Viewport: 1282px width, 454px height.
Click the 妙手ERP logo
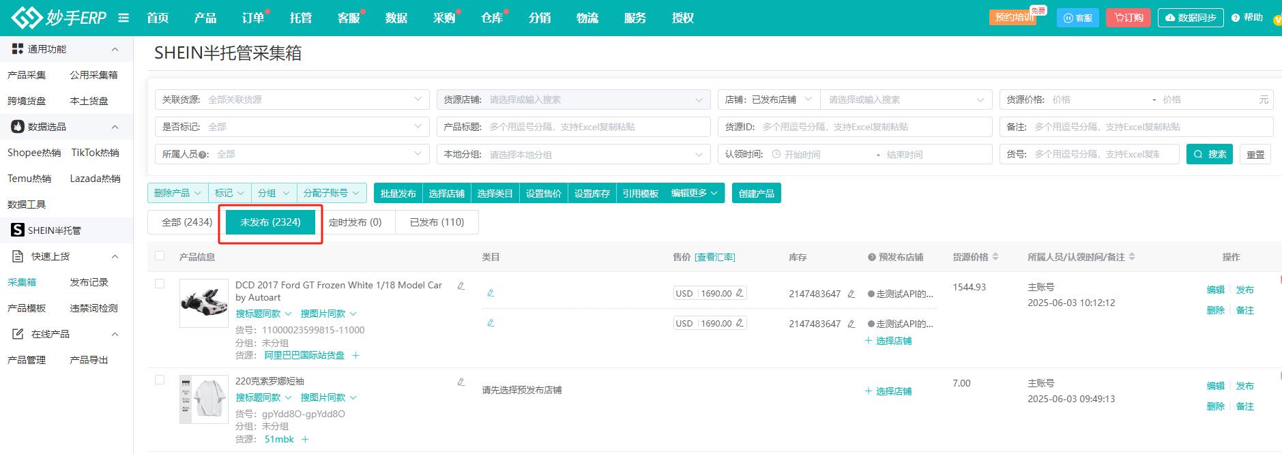tap(59, 18)
